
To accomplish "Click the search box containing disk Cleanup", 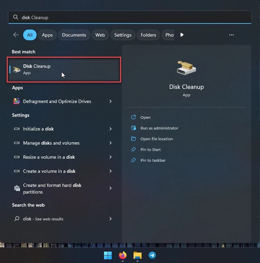I will point(129,17).
